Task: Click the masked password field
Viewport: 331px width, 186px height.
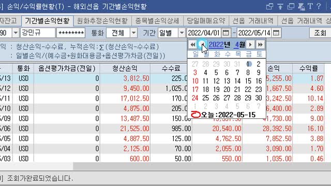Action: point(71,33)
